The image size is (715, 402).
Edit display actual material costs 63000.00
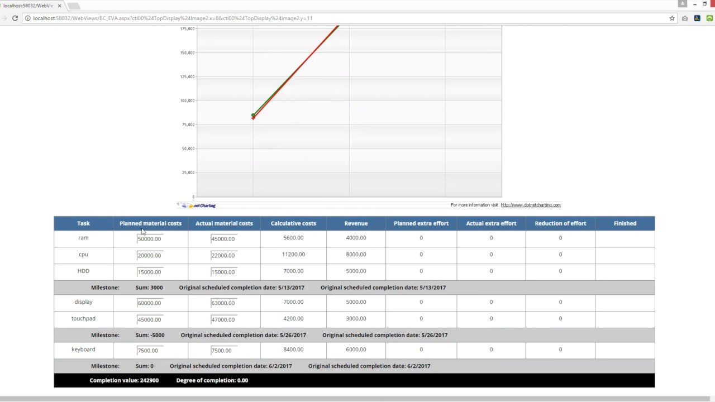(x=223, y=303)
